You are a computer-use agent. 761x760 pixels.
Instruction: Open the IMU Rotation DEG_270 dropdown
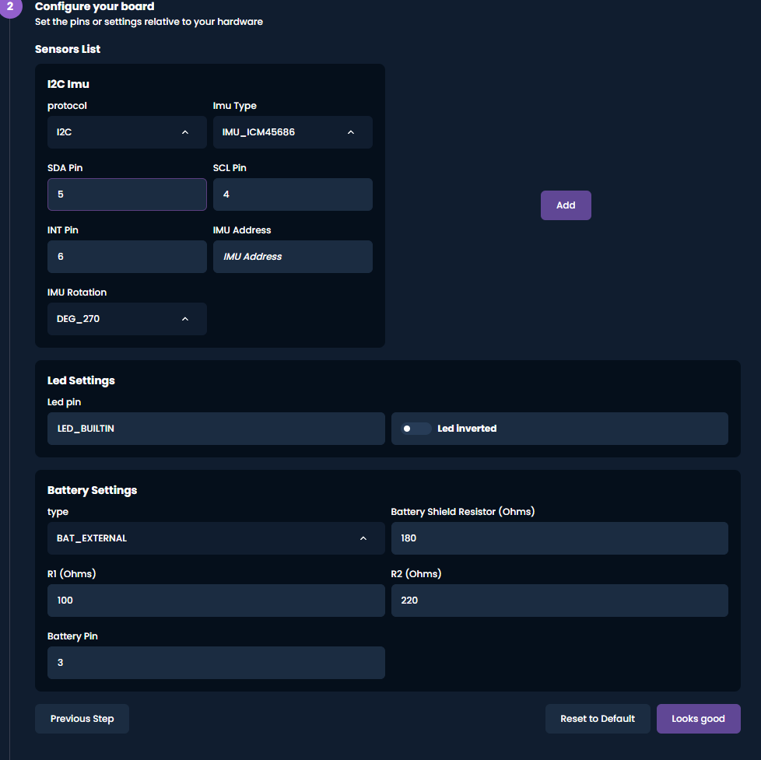127,319
